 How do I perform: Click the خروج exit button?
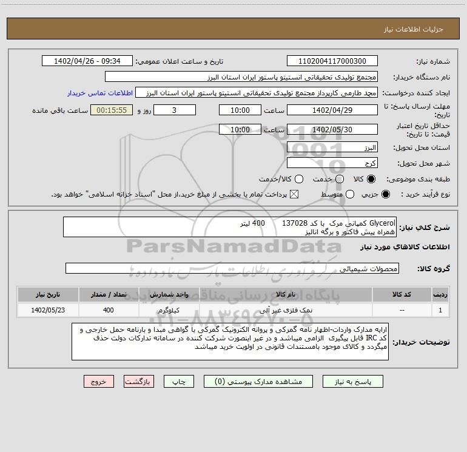click(x=99, y=382)
